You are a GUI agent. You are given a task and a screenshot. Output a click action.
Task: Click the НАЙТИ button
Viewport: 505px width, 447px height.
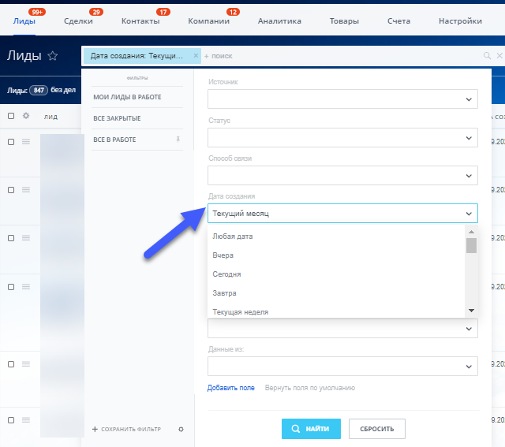pos(311,429)
